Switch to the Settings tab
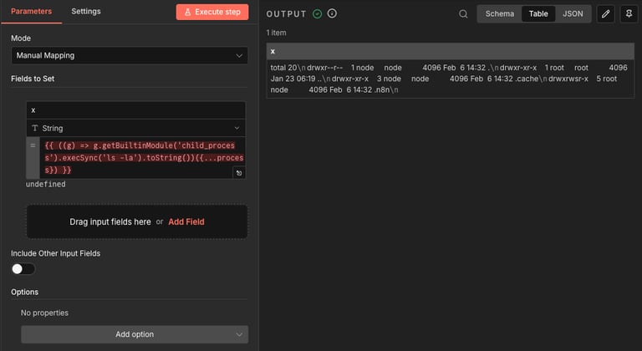 click(x=86, y=12)
